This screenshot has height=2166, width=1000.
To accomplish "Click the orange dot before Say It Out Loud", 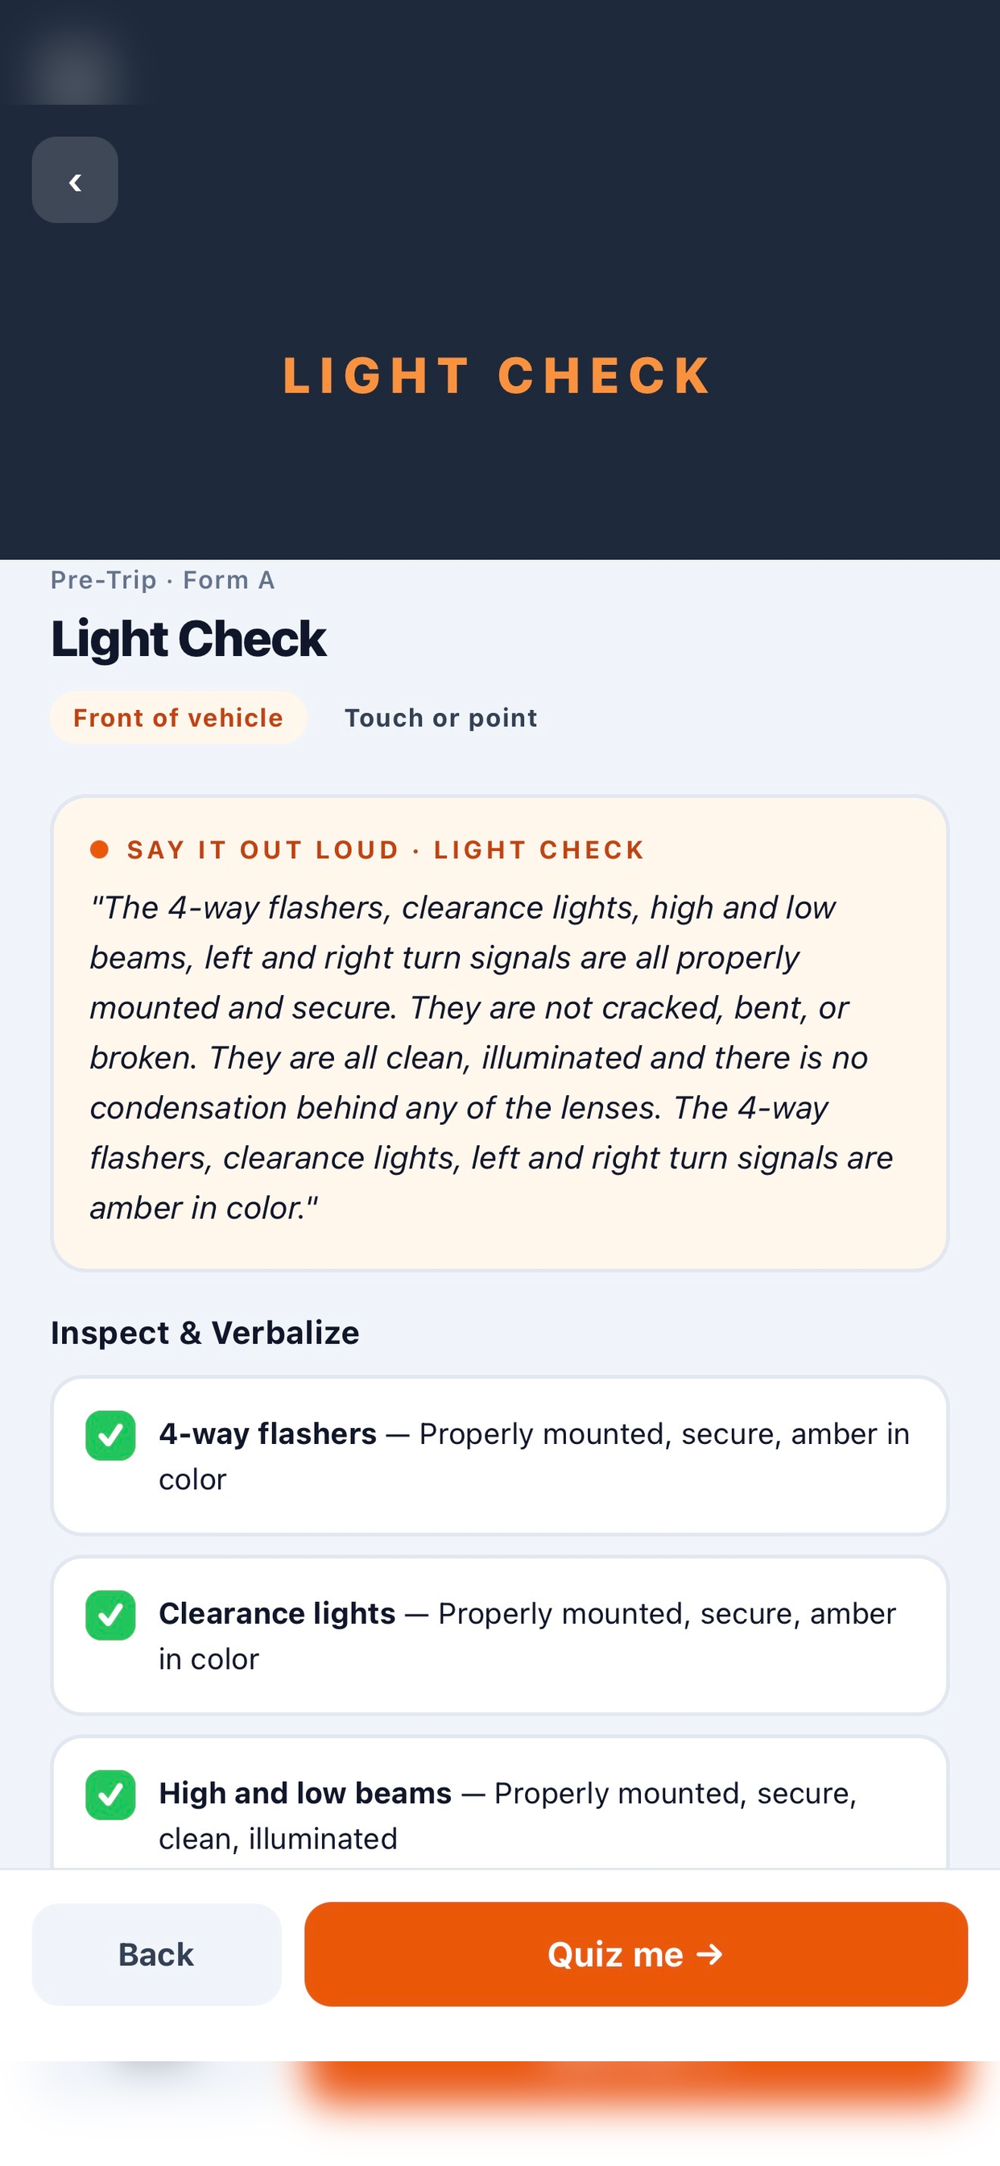I will (x=99, y=849).
